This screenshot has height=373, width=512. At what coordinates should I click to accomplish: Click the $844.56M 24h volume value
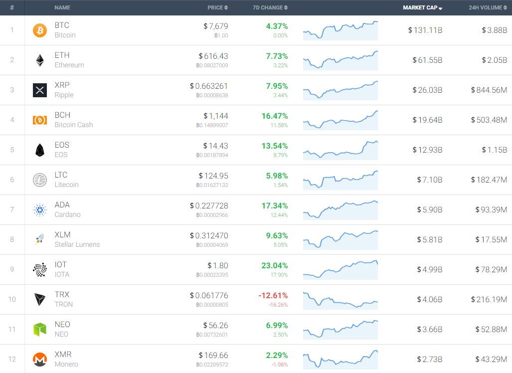pyautogui.click(x=489, y=90)
